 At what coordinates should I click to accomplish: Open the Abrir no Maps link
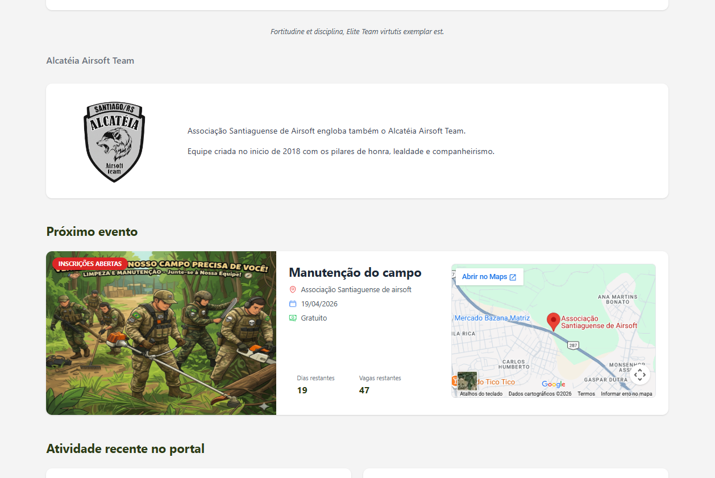pyautogui.click(x=484, y=277)
